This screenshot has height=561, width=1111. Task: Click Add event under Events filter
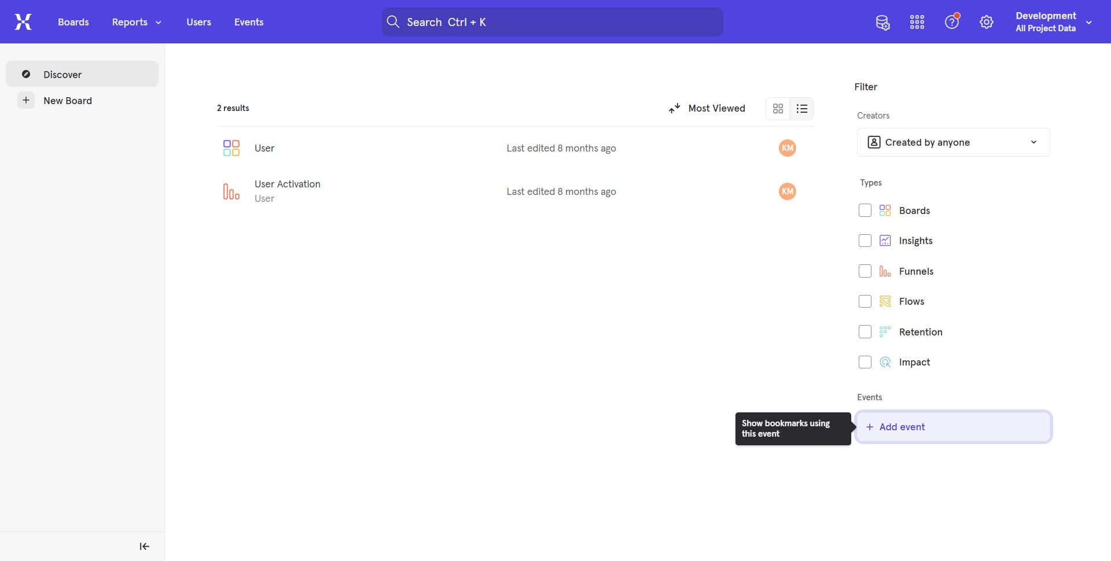[953, 426]
